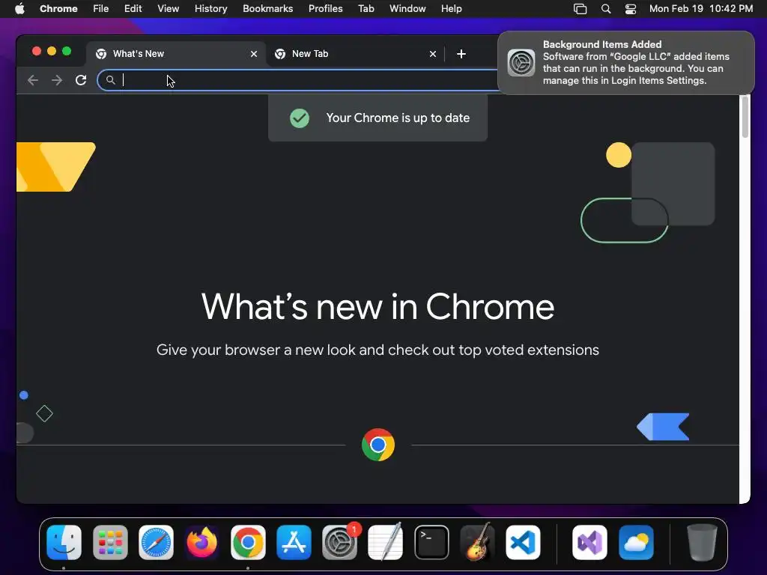Launch Safari from the dock
The width and height of the screenshot is (767, 575).
[x=156, y=542]
